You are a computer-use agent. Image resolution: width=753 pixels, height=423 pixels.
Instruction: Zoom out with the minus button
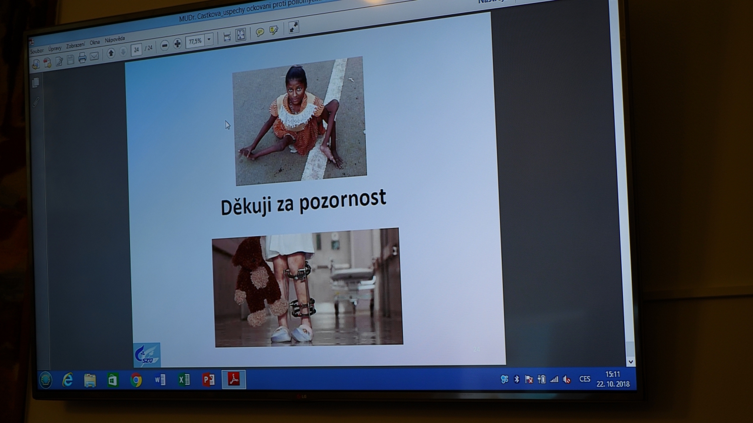coord(165,45)
